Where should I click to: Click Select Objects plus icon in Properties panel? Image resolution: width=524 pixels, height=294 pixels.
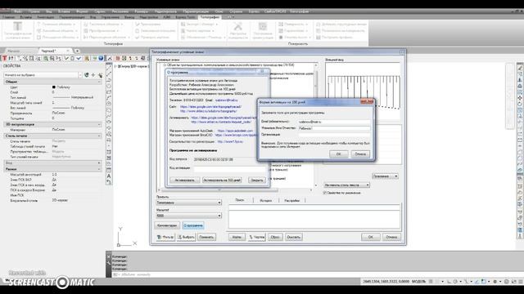[93, 75]
